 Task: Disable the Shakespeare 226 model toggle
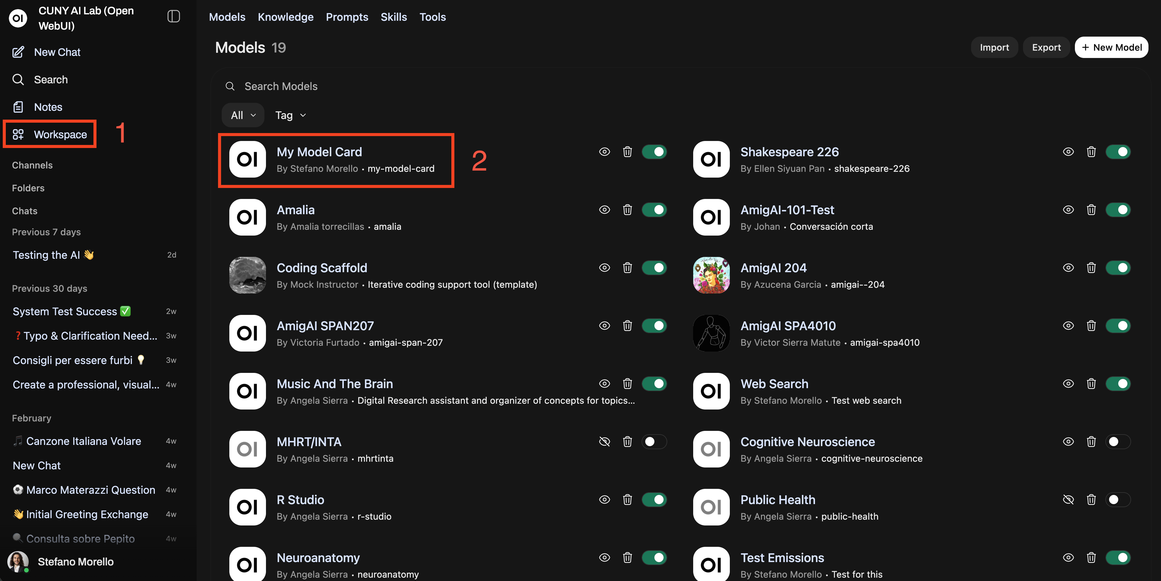pos(1118,152)
